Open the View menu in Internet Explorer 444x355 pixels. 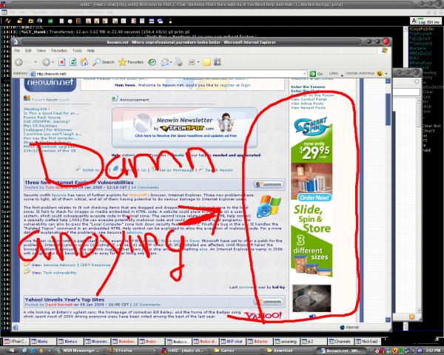click(41, 51)
